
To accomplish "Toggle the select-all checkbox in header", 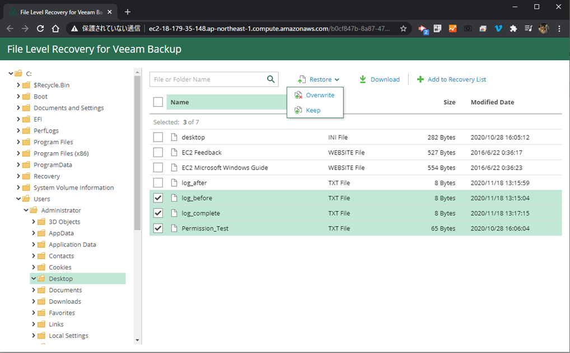I will [x=158, y=102].
